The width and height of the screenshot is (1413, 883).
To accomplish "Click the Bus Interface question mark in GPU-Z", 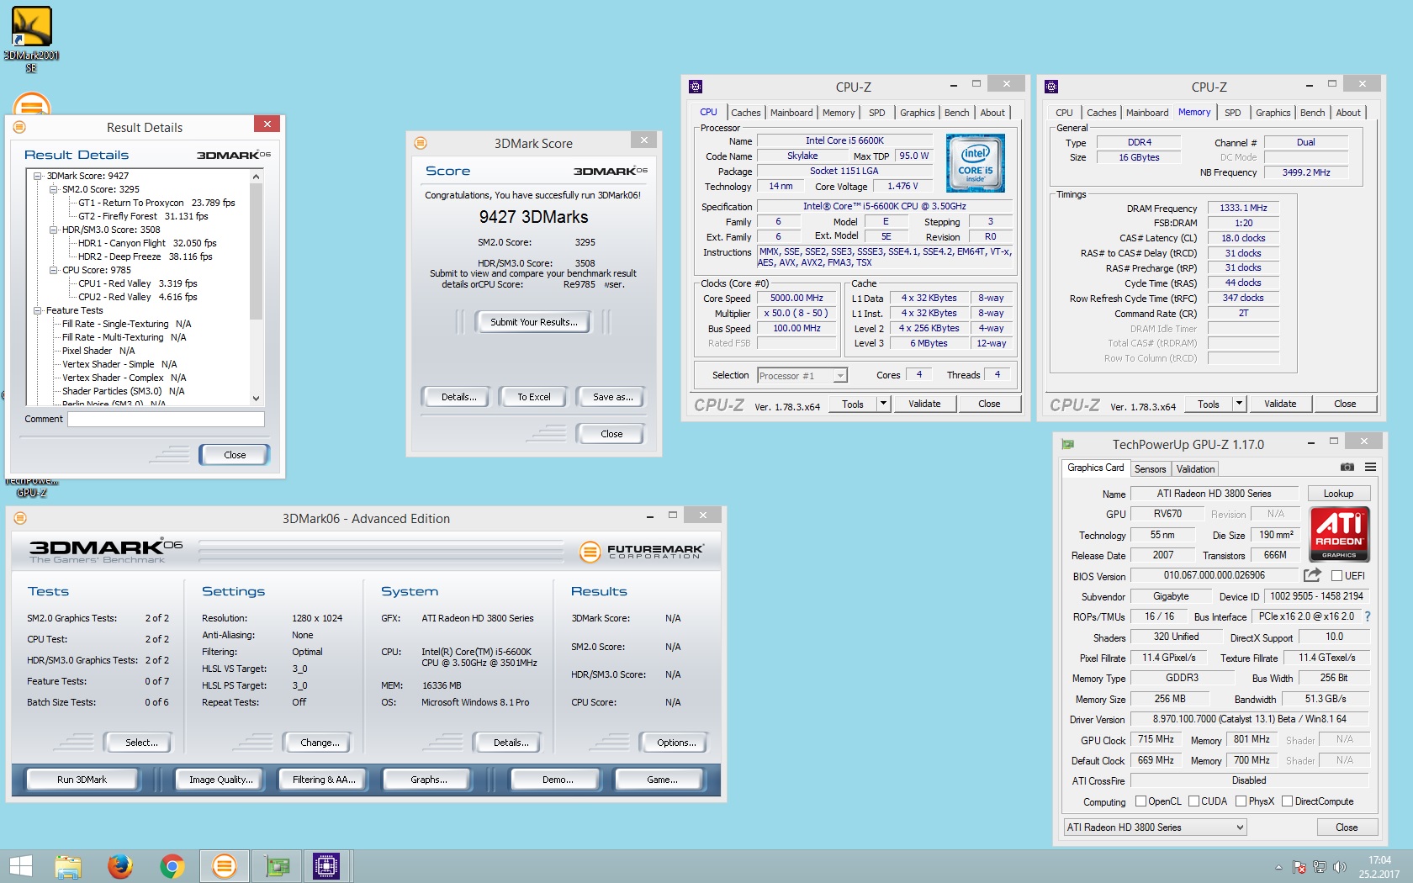I will (1368, 616).
